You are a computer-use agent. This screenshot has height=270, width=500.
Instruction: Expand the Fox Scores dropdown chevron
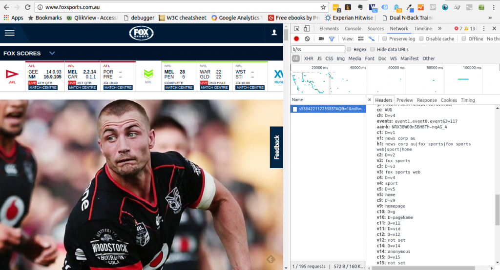52,53
